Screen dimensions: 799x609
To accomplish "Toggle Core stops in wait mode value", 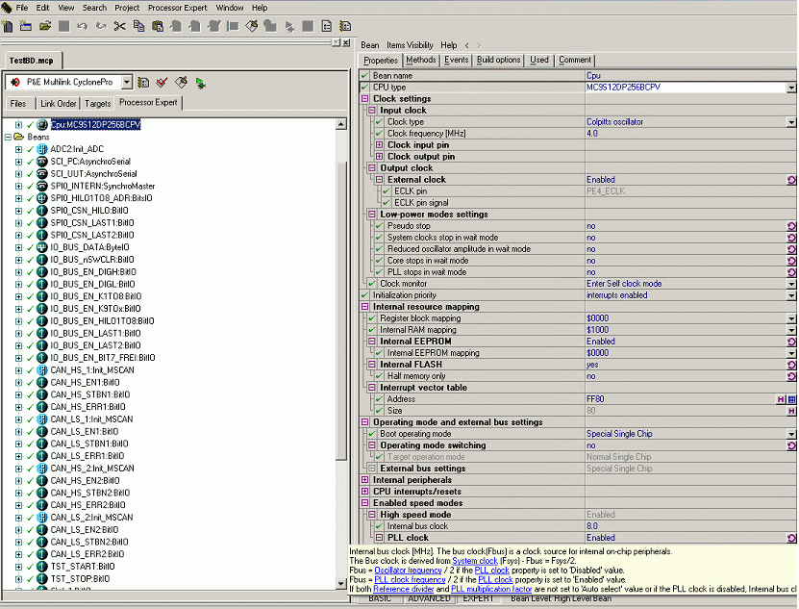I will click(791, 261).
